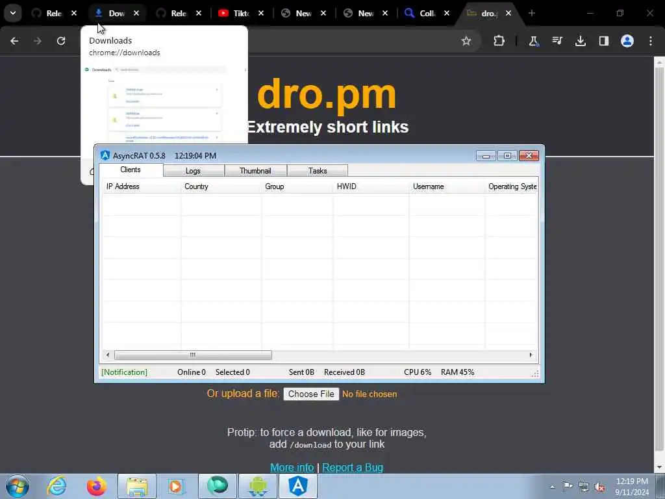
Task: Open a new Chrome tab with plus
Action: click(531, 13)
